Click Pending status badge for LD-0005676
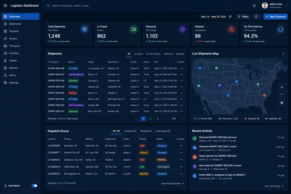This screenshot has height=194, width=291. tap(161, 160)
